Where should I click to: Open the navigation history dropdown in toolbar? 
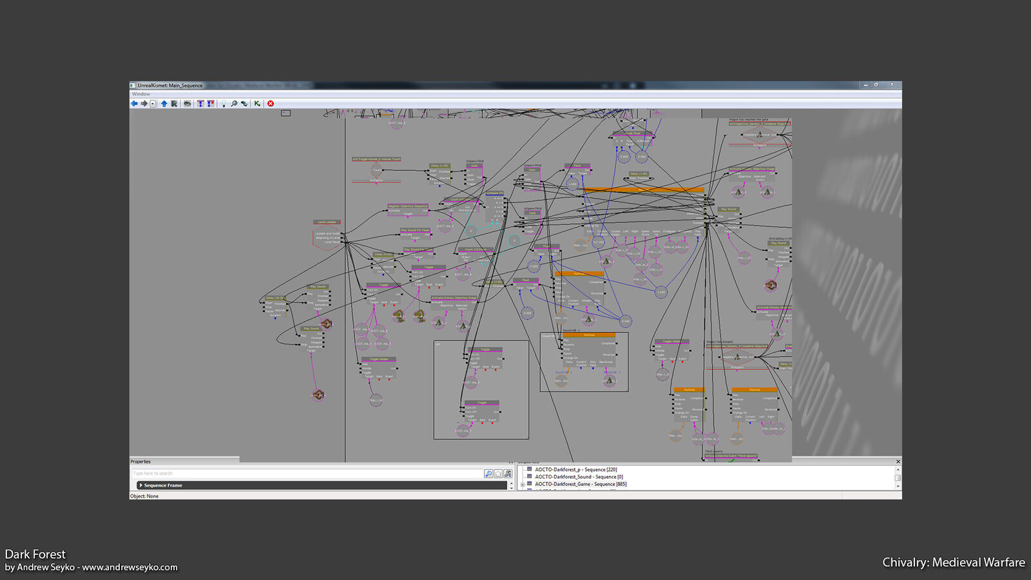[x=153, y=103]
